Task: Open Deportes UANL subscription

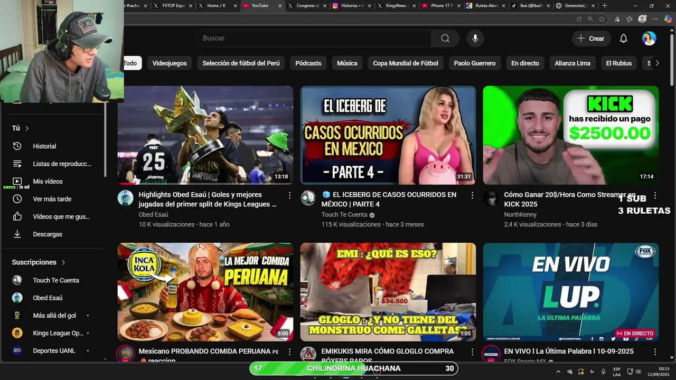Action: [53, 350]
